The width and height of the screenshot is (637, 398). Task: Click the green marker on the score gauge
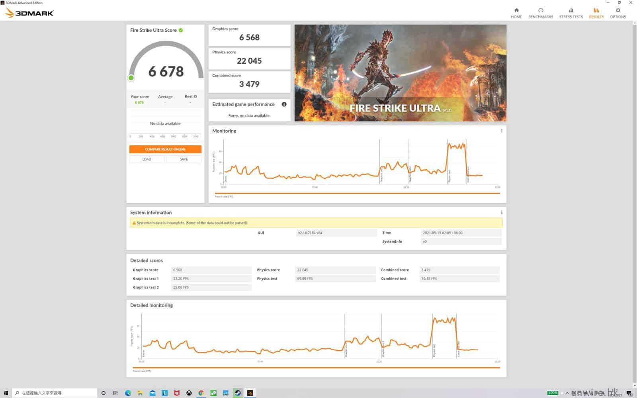point(131,78)
